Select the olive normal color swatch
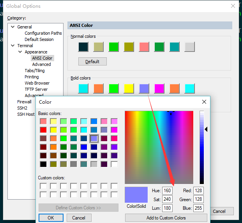This screenshot has width=242, height=223. point(129,47)
